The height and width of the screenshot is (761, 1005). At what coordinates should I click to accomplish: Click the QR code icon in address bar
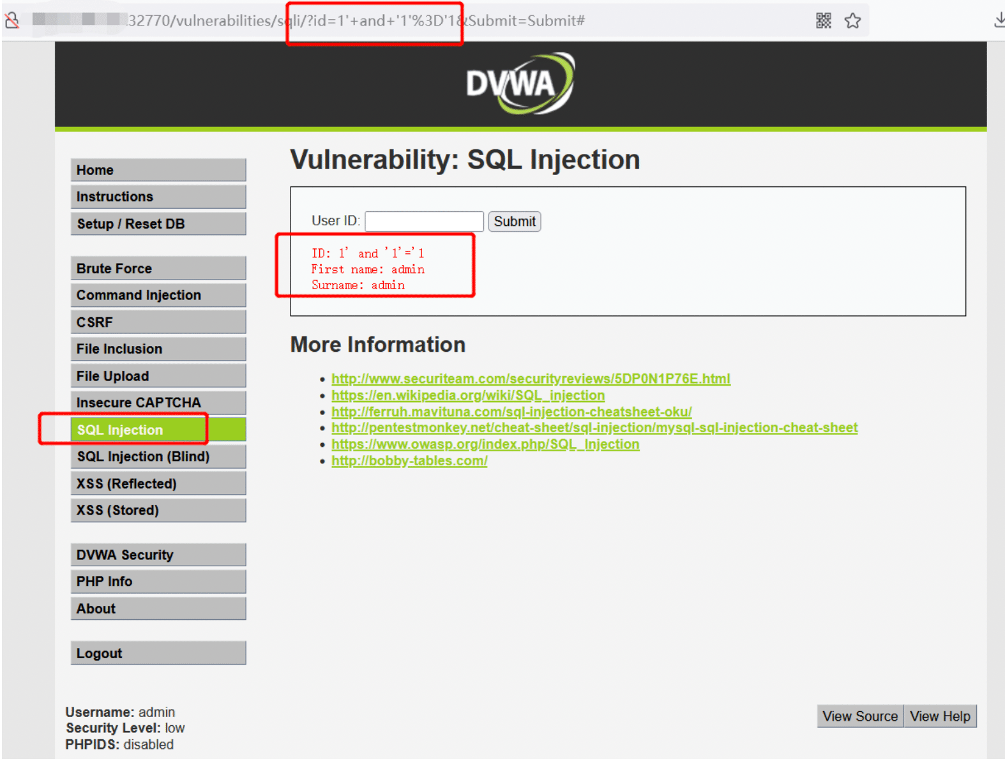pos(824,20)
